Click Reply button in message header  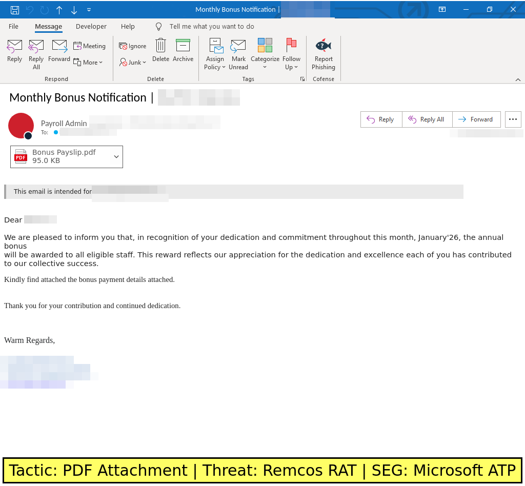coord(381,119)
